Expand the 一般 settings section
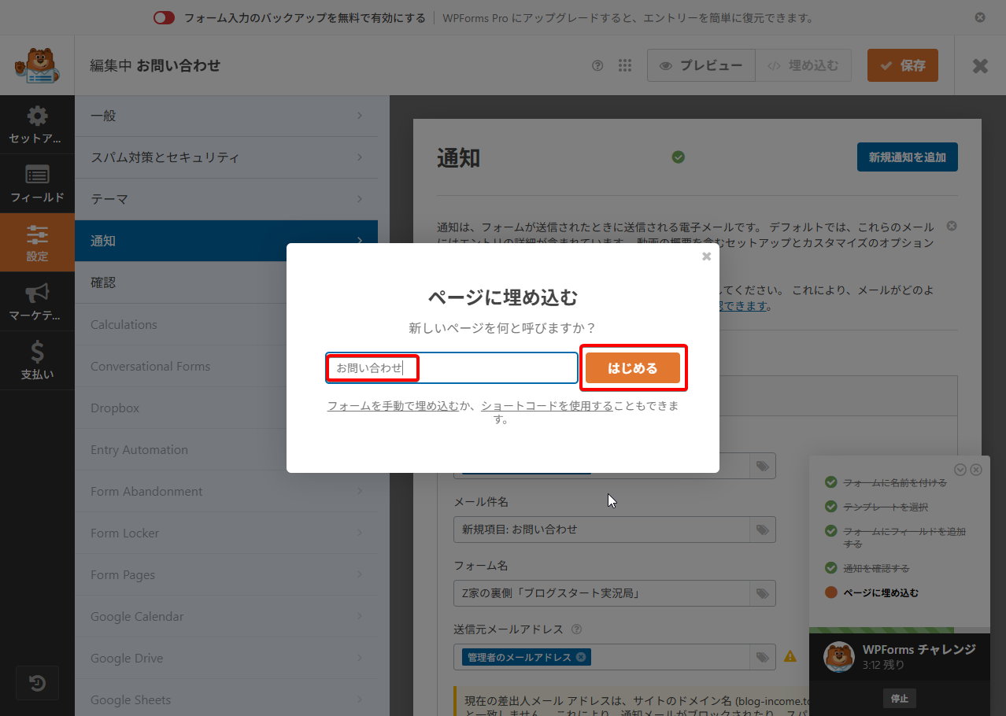 pos(226,116)
